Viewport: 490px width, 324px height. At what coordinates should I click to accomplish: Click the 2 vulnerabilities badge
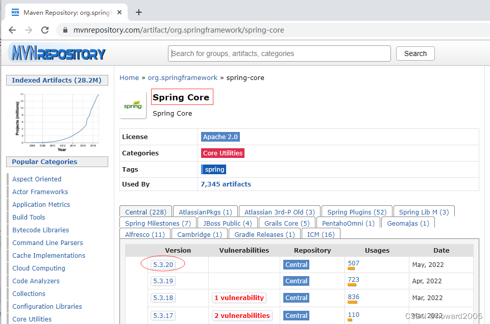tap(242, 315)
